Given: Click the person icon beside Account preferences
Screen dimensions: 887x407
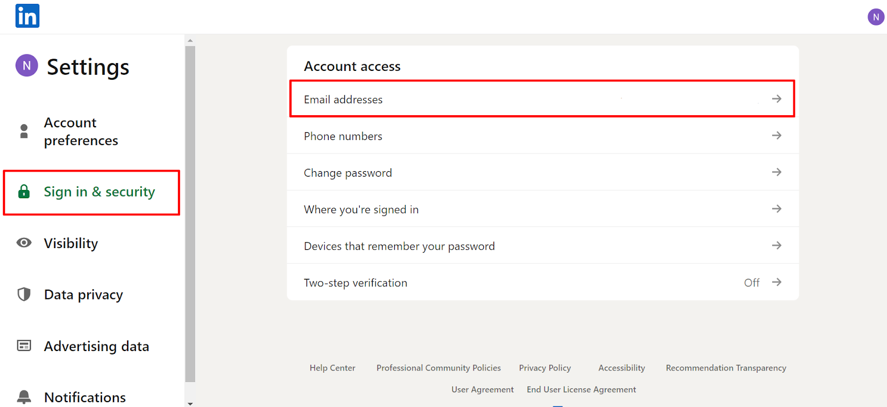Looking at the screenshot, I should pos(24,131).
